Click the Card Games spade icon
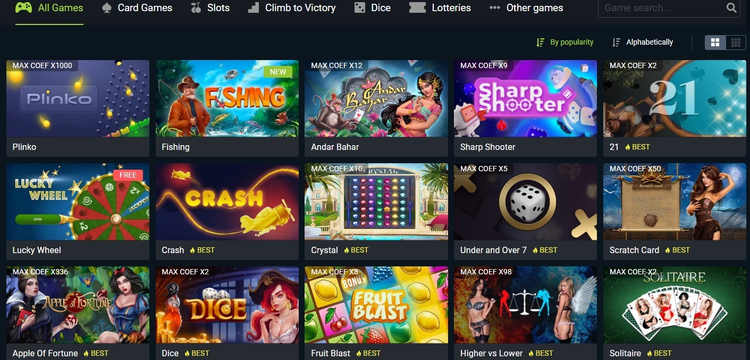 [106, 8]
